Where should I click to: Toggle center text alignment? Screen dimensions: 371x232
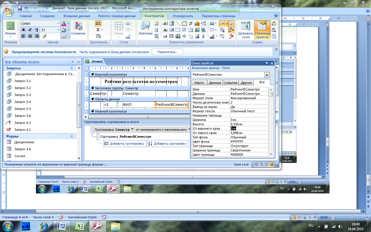(30, 36)
